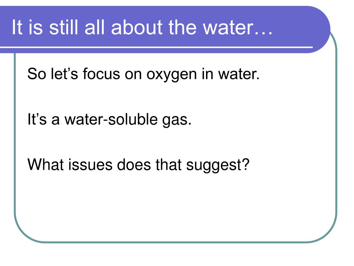Click the word "water-soluble" in second line
Image resolution: width=354 pixels, height=266 pixels.
(111, 119)
